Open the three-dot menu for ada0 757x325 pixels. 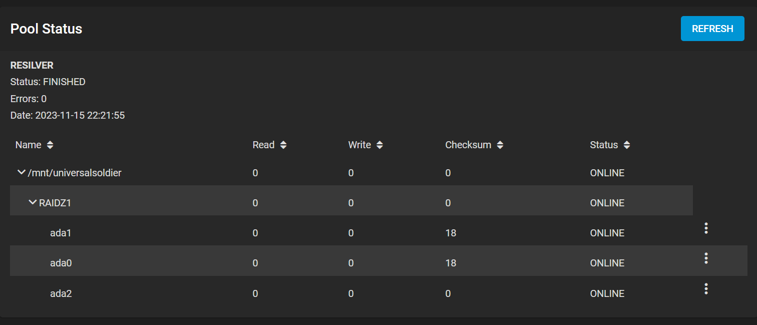pos(706,258)
